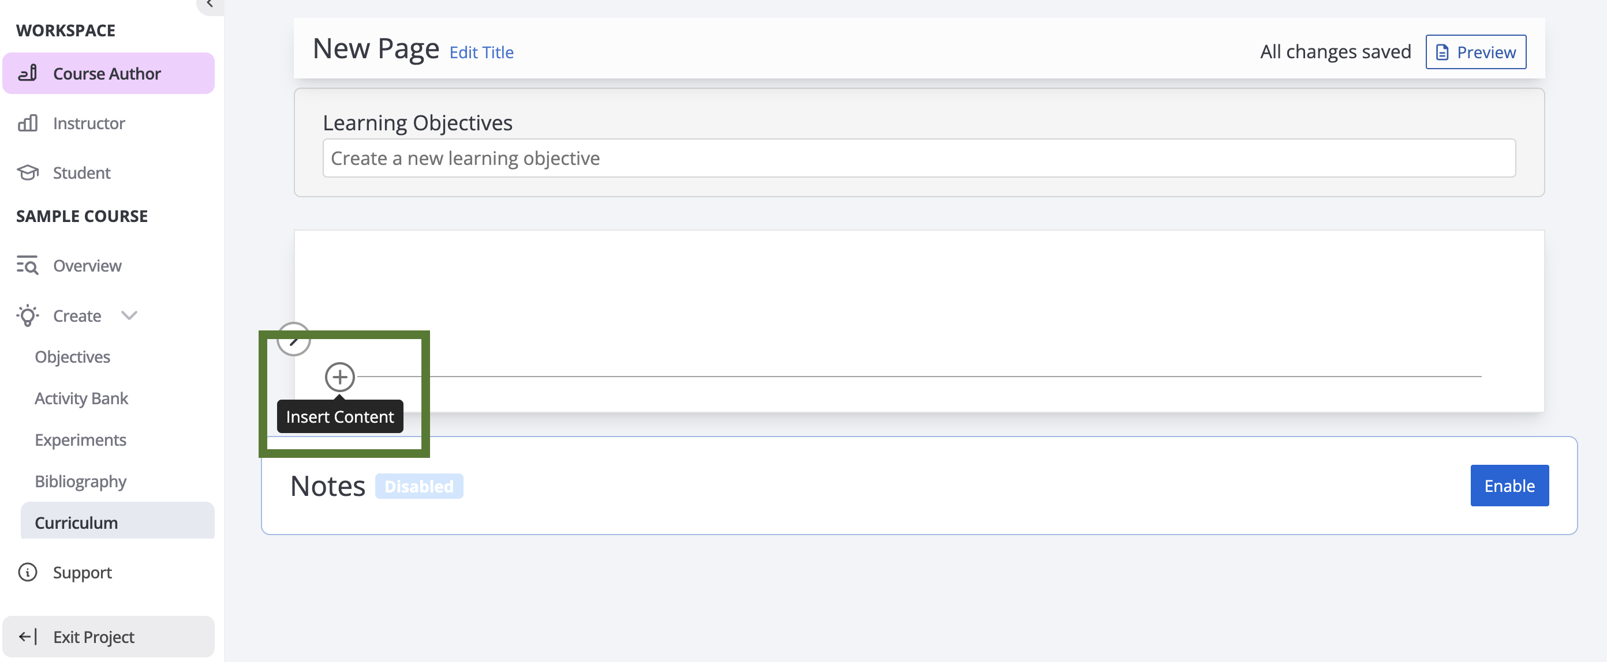Collapse the sidebar with top arrow
Screen dimensions: 1607x662
(x=210, y=5)
